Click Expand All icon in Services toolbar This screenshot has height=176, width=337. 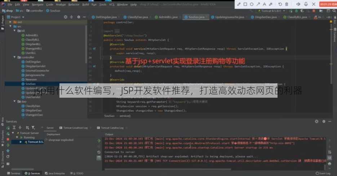[x=14, y=128]
